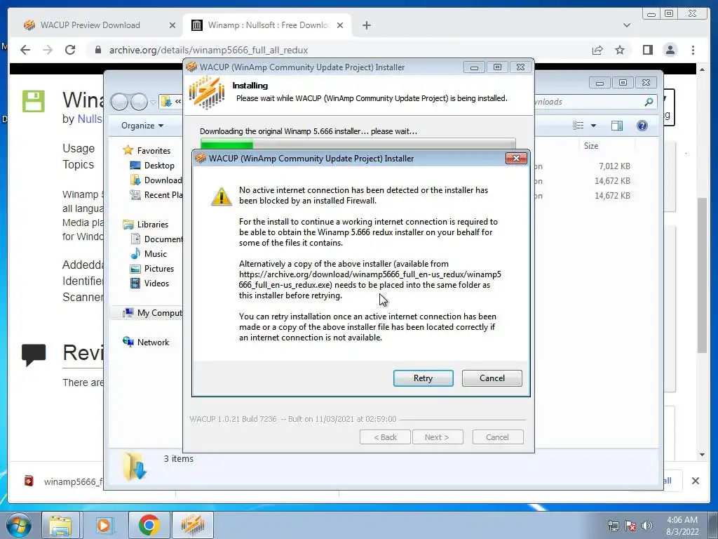This screenshot has width=718, height=539.
Task: Open Chrome tab search chevron
Action: [x=626, y=26]
